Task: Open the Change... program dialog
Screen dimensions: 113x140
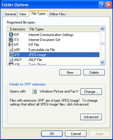Action: point(91,92)
